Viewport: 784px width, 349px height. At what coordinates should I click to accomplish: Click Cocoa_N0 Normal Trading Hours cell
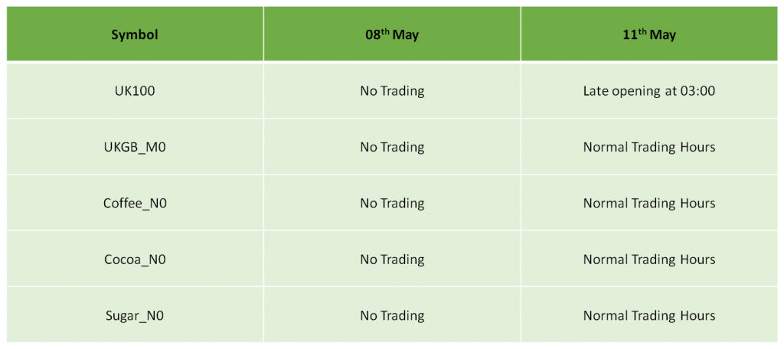pos(649,259)
